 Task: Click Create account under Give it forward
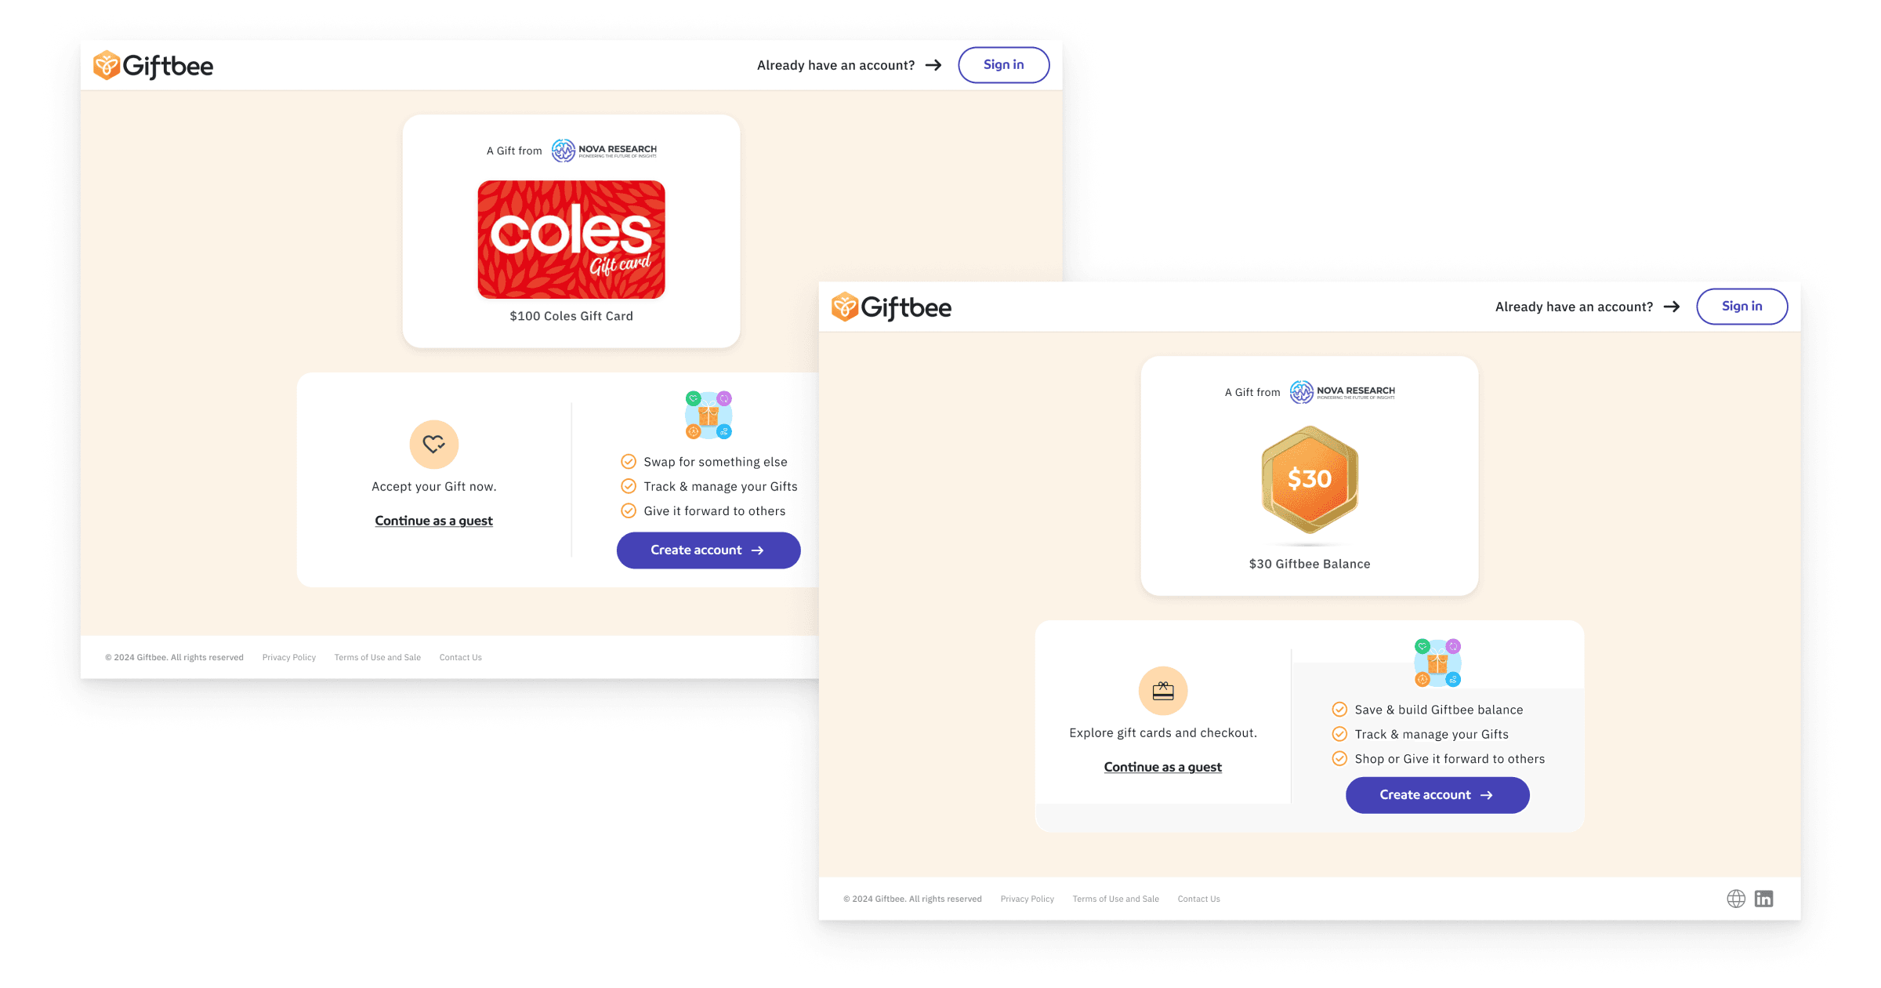coord(709,550)
